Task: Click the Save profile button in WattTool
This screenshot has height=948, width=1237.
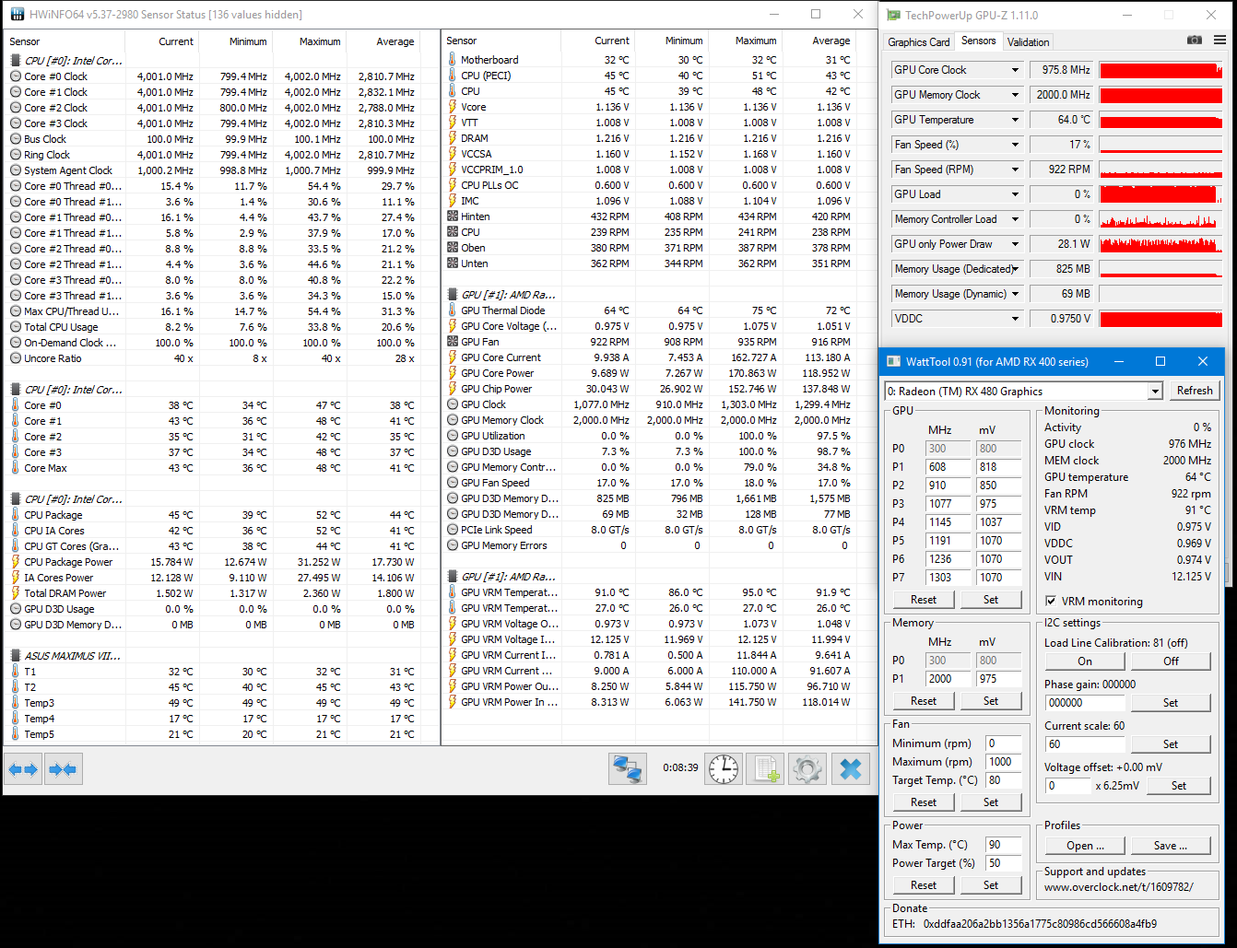Action: coord(1171,846)
